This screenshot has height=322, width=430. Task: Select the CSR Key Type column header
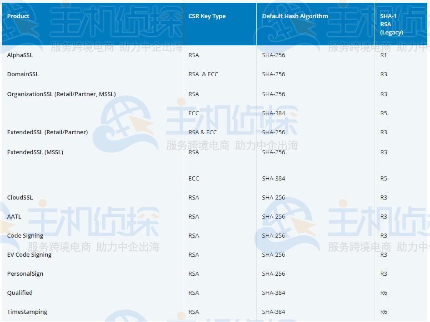click(206, 16)
